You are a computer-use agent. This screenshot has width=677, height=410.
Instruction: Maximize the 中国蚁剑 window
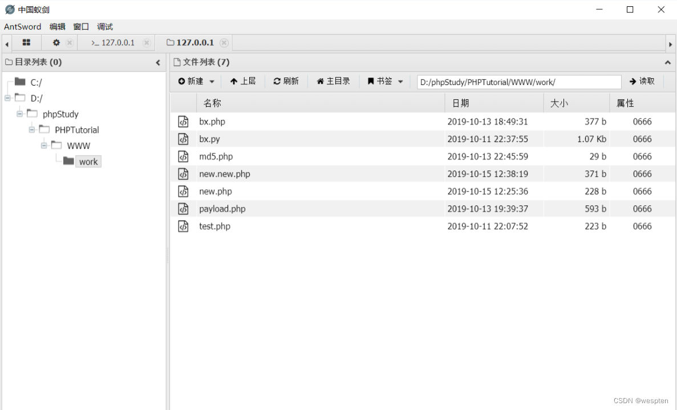coord(630,10)
